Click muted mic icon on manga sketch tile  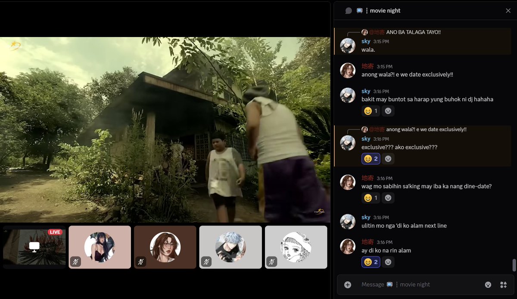272,261
